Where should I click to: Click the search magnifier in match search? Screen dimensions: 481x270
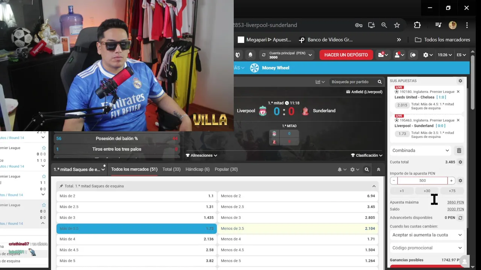pyautogui.click(x=380, y=82)
